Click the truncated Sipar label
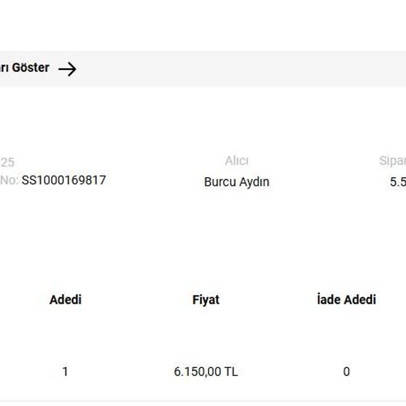This screenshot has width=406, height=406. [x=392, y=161]
